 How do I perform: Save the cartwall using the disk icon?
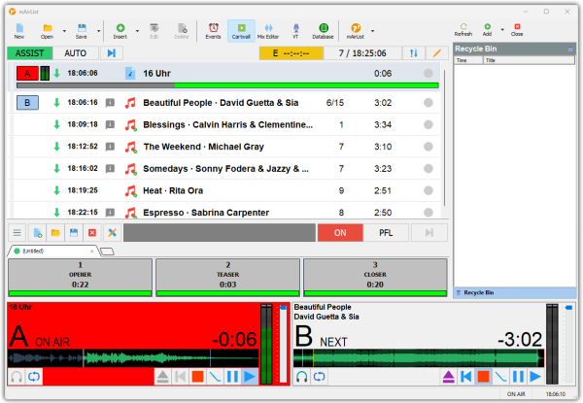74,233
